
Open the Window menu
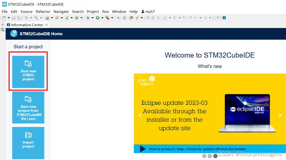(119, 12)
